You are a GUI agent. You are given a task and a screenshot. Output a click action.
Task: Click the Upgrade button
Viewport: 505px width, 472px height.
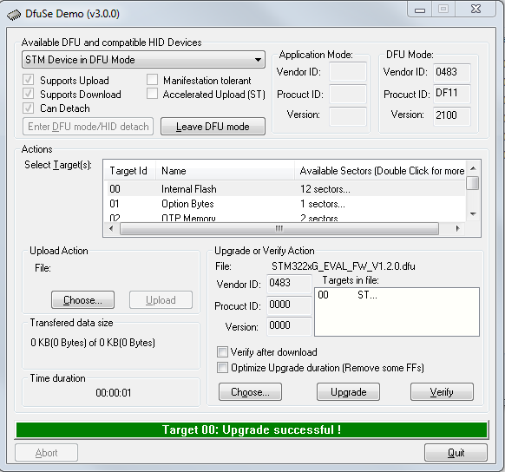tap(349, 392)
